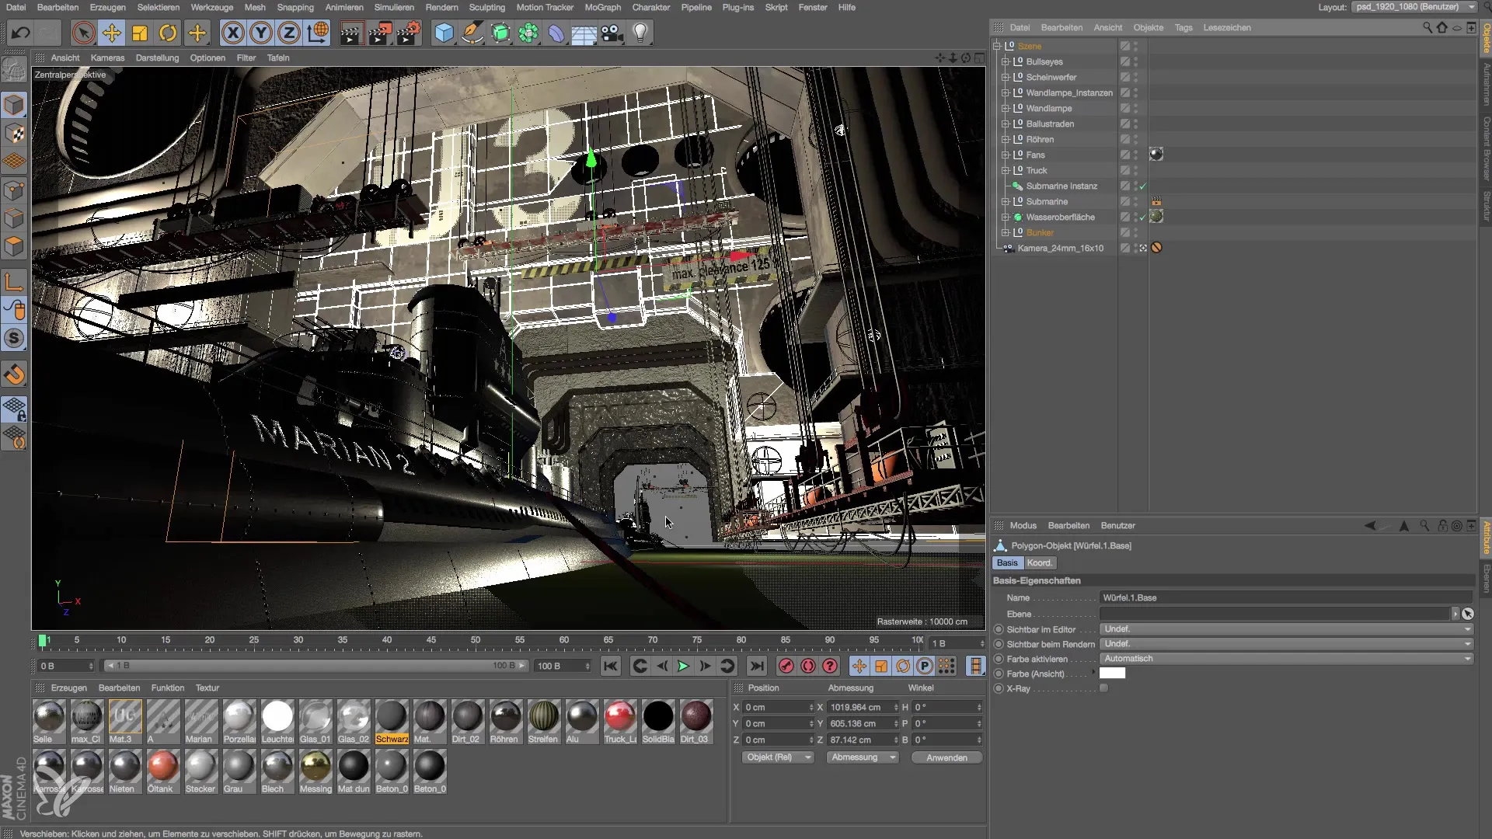Viewport: 1492px width, 839px height.
Task: Open the Mesh menu
Action: [255, 7]
